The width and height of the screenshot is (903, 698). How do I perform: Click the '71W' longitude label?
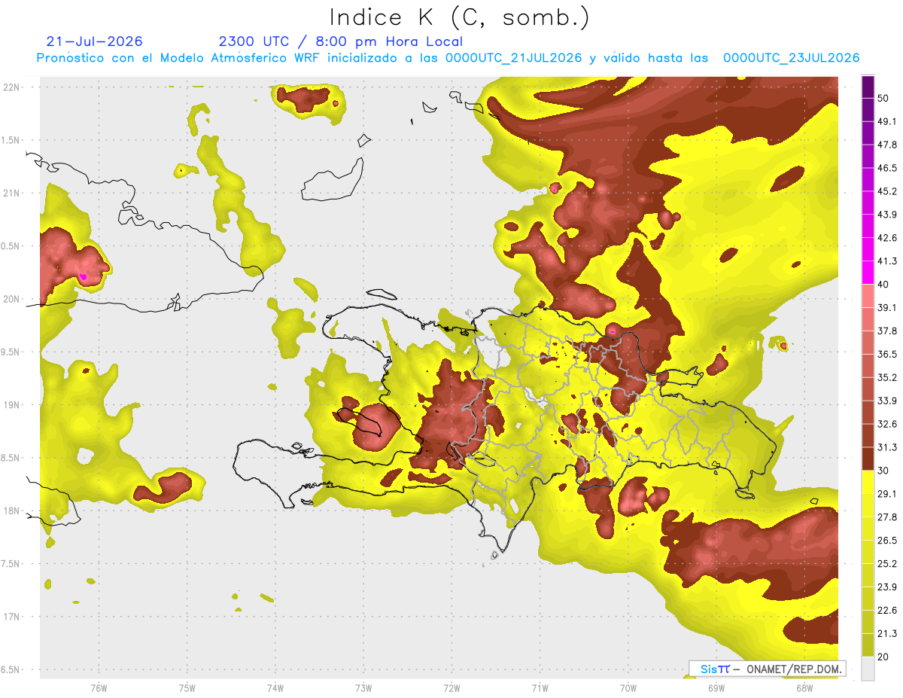tap(540, 687)
